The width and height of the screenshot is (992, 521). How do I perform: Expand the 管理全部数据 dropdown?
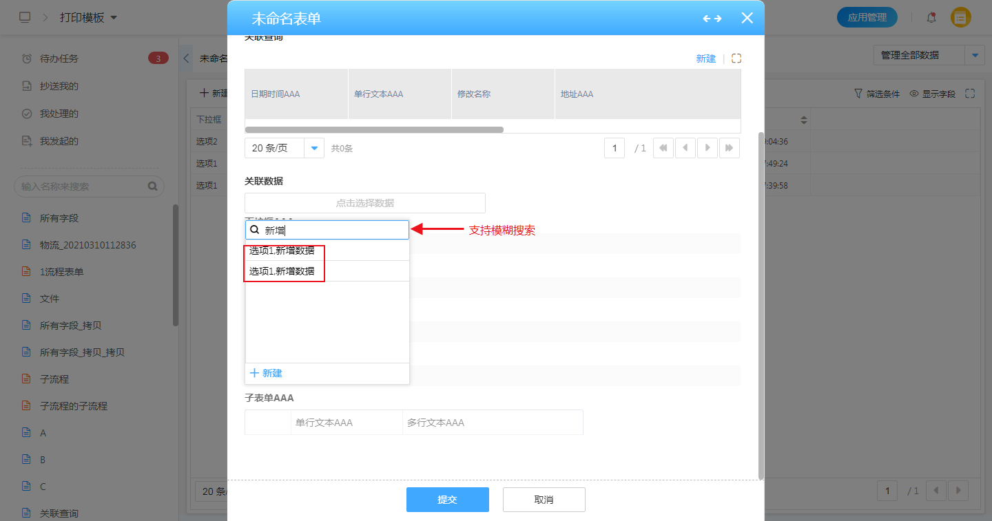975,55
